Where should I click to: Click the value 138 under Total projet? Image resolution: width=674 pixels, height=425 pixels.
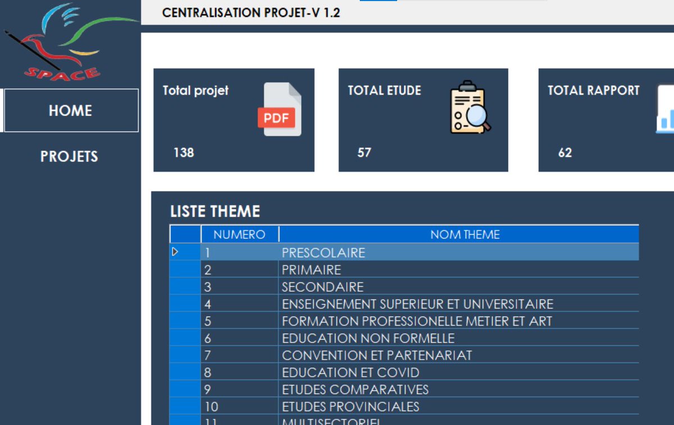coord(184,152)
